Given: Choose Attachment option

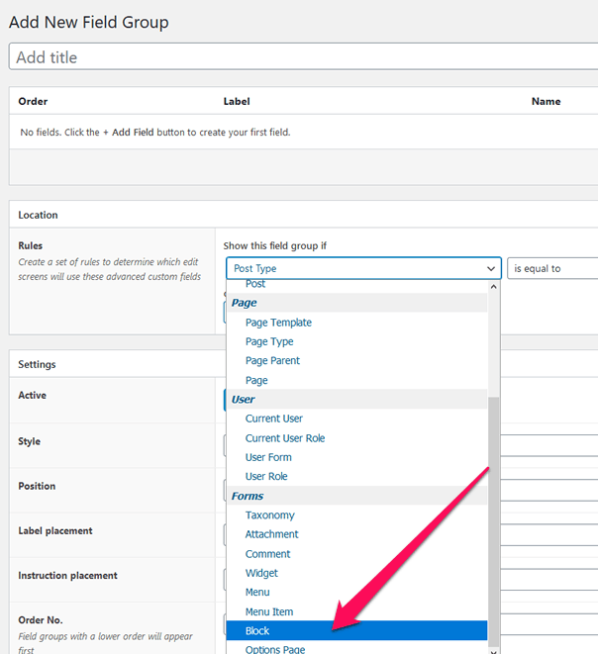Looking at the screenshot, I should [x=271, y=534].
